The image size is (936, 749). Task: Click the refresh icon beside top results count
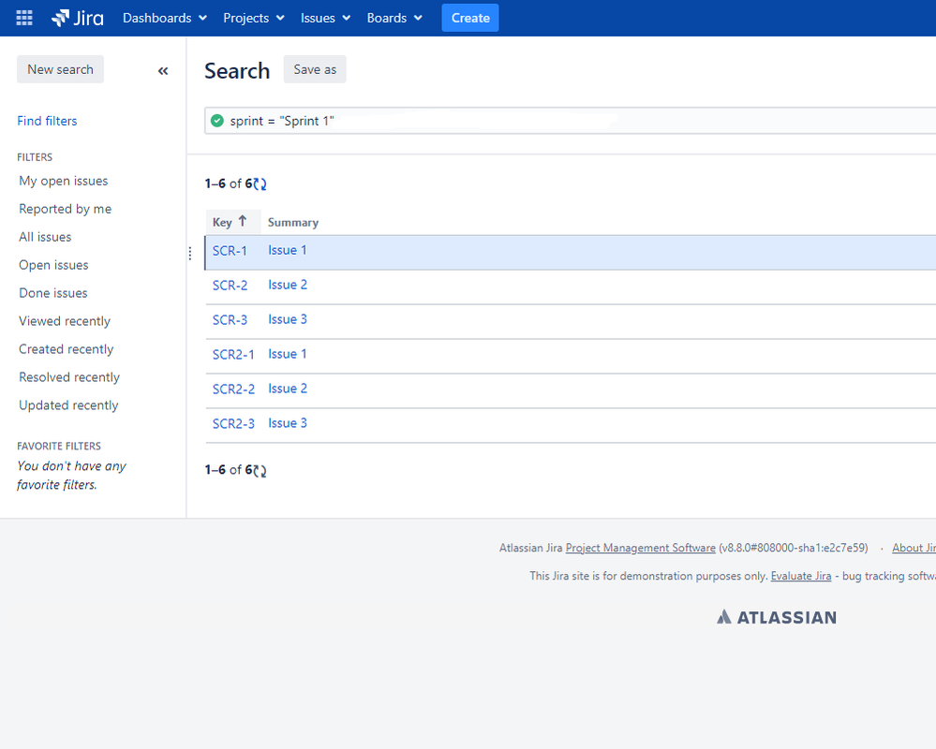pyautogui.click(x=260, y=184)
